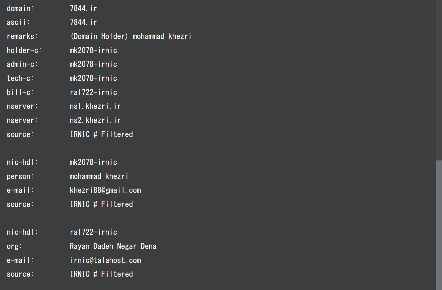Click ra1722-irnic beside bill-c
Screen dimensions: 442x290
pyautogui.click(x=93, y=92)
